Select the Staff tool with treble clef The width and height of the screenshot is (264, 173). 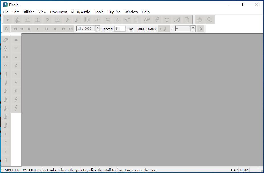click(17, 20)
